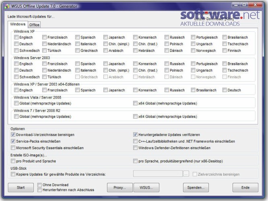Check Englisch under Windows XP
268x201 pixels.
tap(16, 37)
